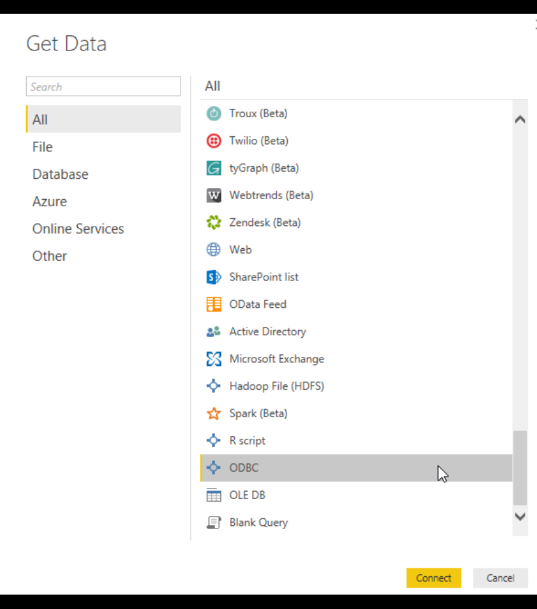Image resolution: width=537 pixels, height=609 pixels.
Task: Click the Troux (Beta) connector icon
Action: pos(213,113)
